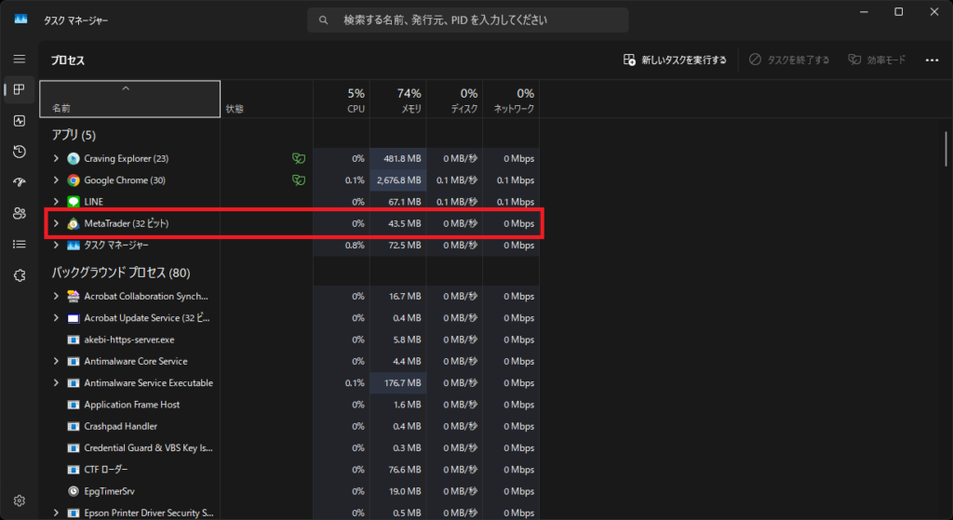The image size is (953, 520).
Task: Click efficiency leaf icon for Craving Explorer
Action: [299, 158]
